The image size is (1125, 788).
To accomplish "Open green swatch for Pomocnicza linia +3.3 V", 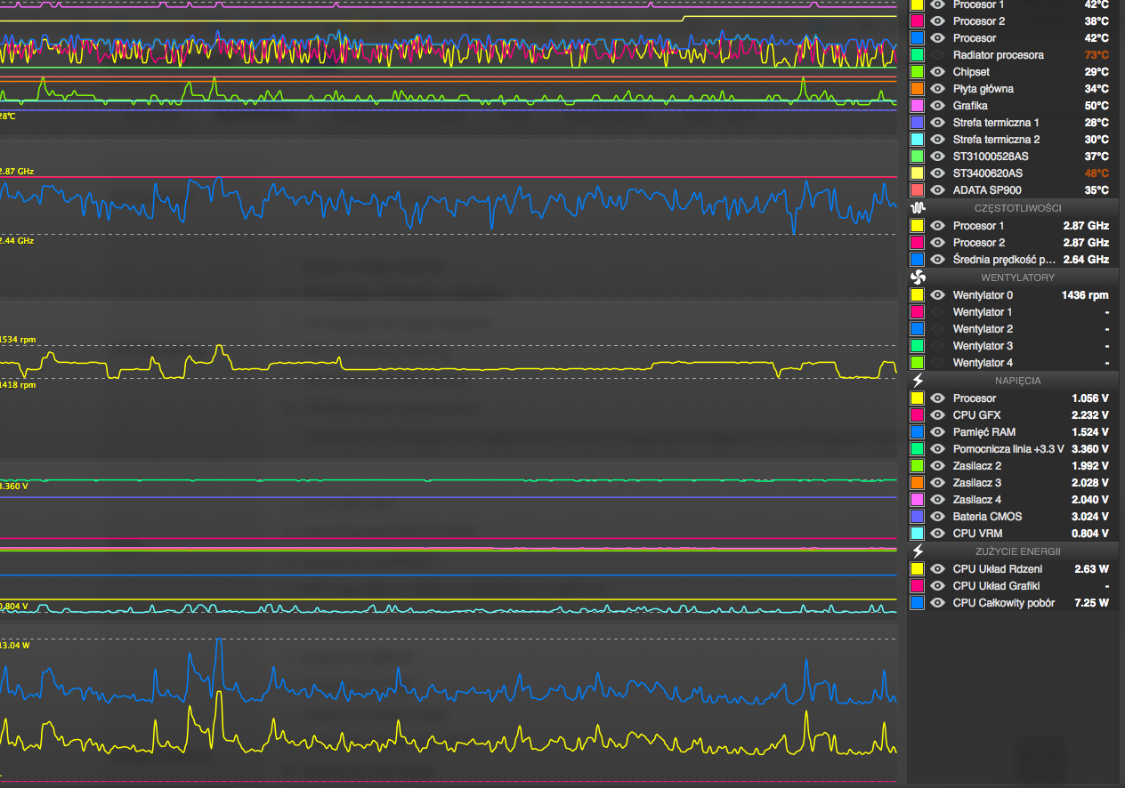I will pyautogui.click(x=918, y=449).
